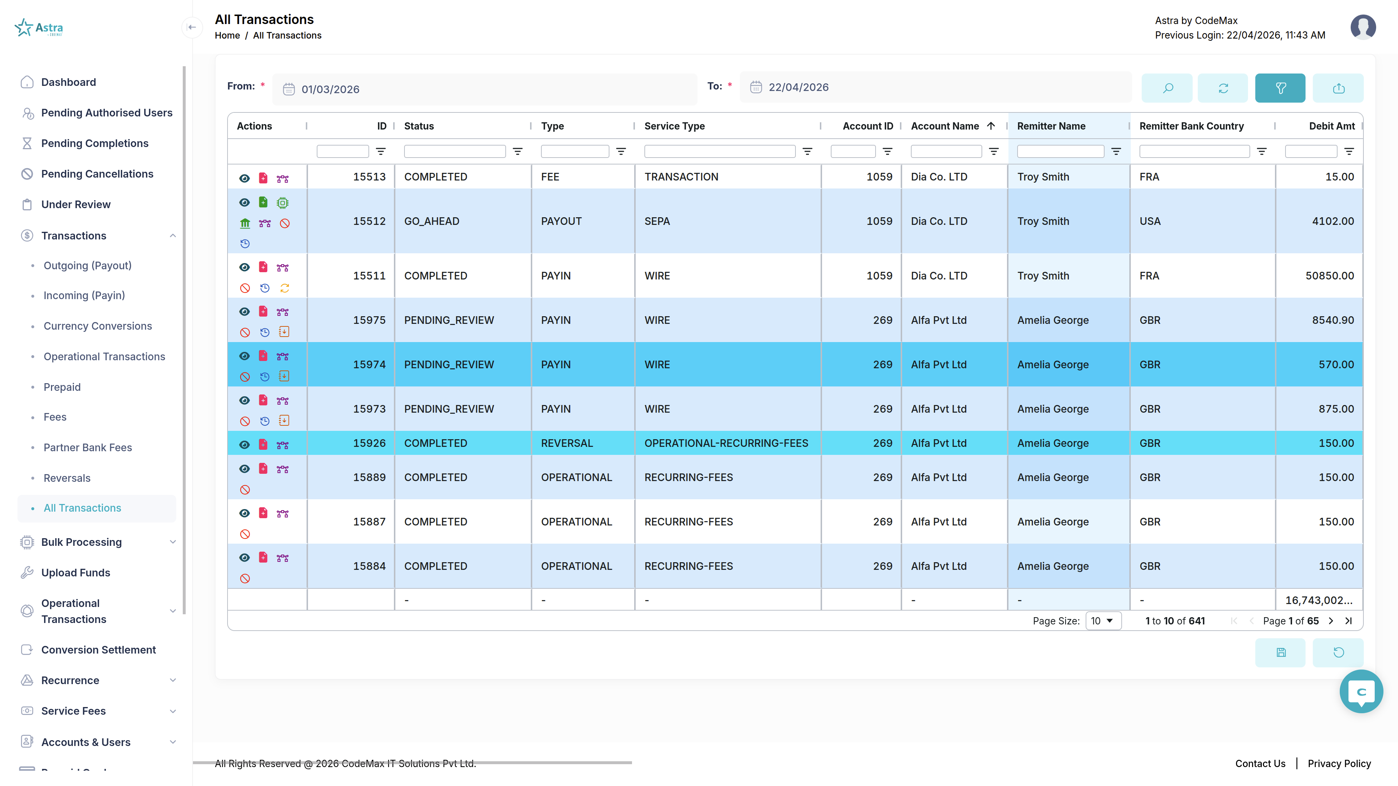Viewport: 1398px width, 786px height.
Task: Click the Privacy Policy link
Action: (1339, 764)
